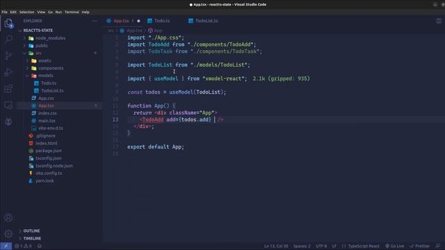
Task: Click Ln 13, Col 30 position indicator
Action: click(276, 246)
